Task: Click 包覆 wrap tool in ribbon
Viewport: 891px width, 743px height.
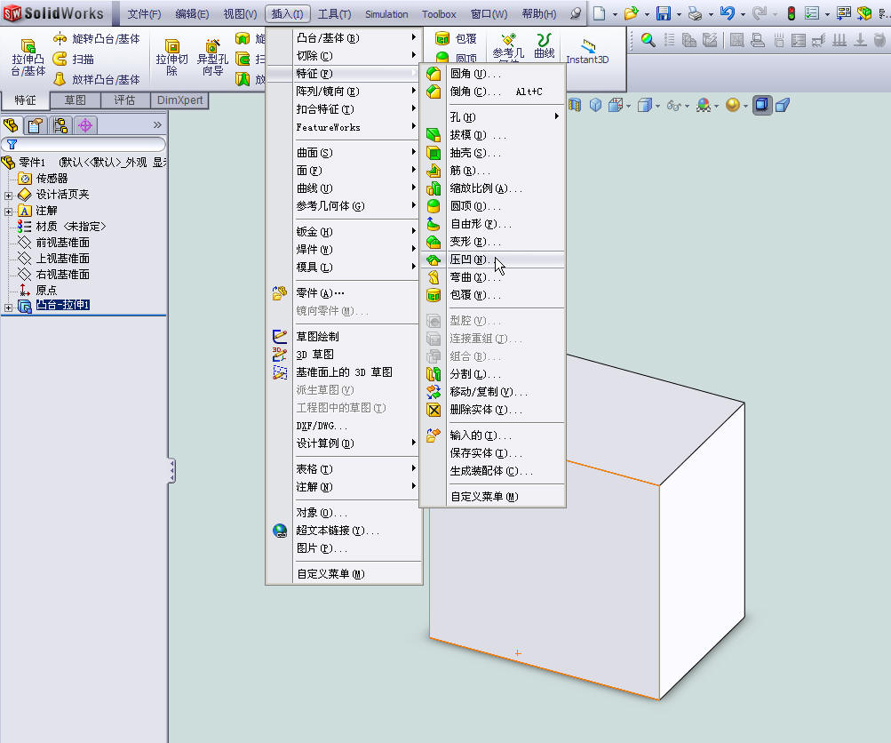Action: pos(456,38)
